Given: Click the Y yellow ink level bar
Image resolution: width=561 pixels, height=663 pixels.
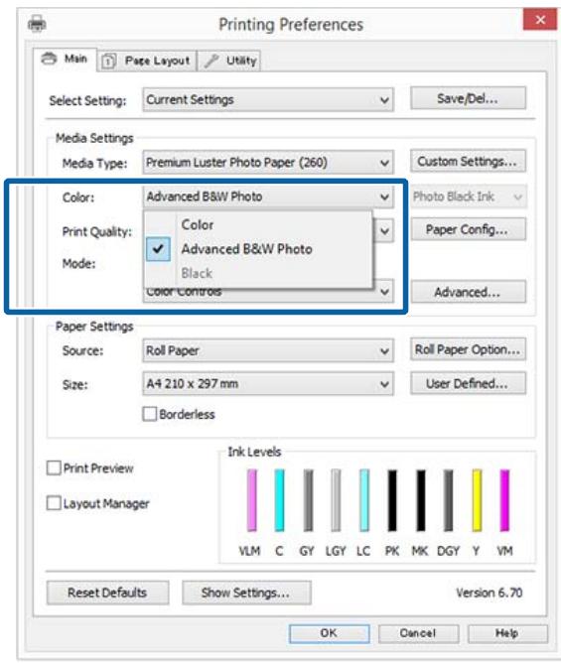Looking at the screenshot, I should click(x=477, y=500).
